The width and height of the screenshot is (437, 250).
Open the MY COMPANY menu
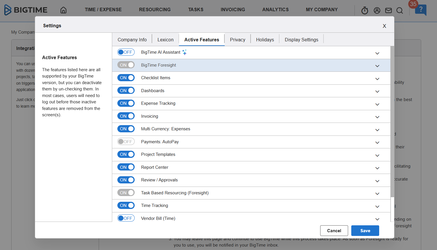pyautogui.click(x=322, y=10)
